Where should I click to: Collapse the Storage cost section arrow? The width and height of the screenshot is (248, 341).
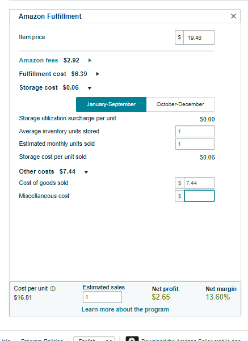90,88
